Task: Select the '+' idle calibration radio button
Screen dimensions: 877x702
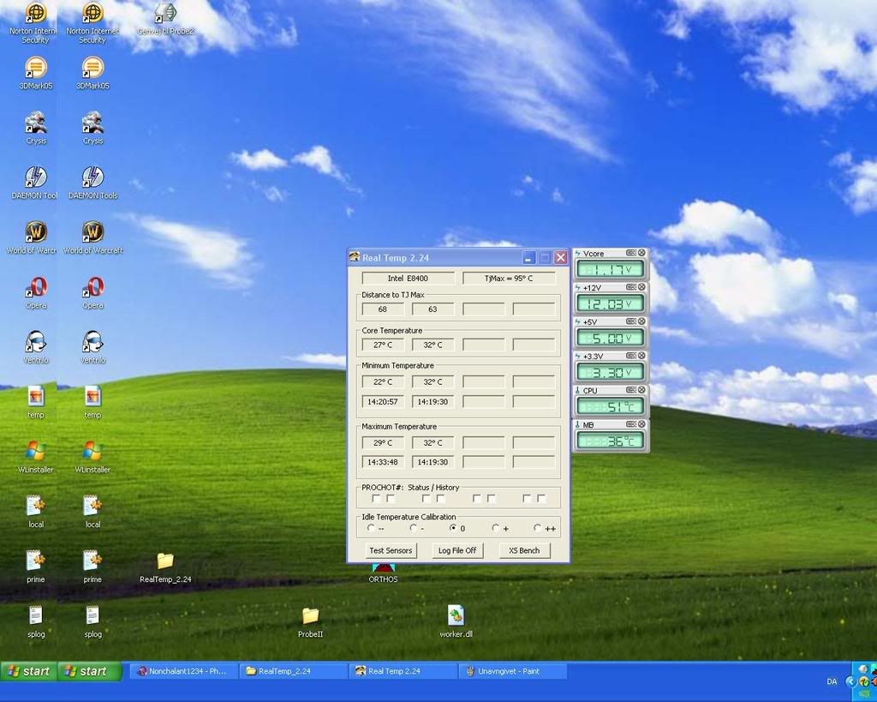Action: (x=496, y=528)
